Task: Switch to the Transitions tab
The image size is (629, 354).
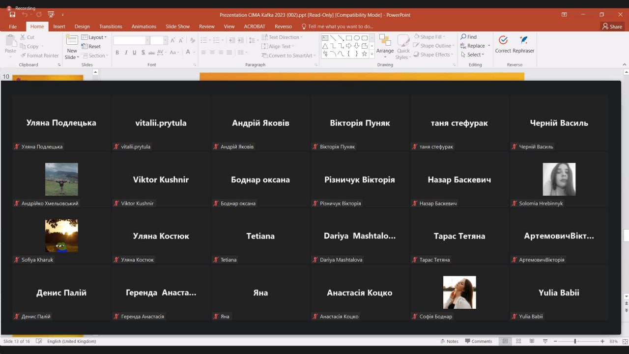Action: coord(111,27)
